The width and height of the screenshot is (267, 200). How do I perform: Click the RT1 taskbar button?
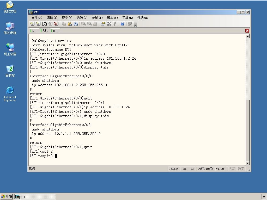pos(35,197)
